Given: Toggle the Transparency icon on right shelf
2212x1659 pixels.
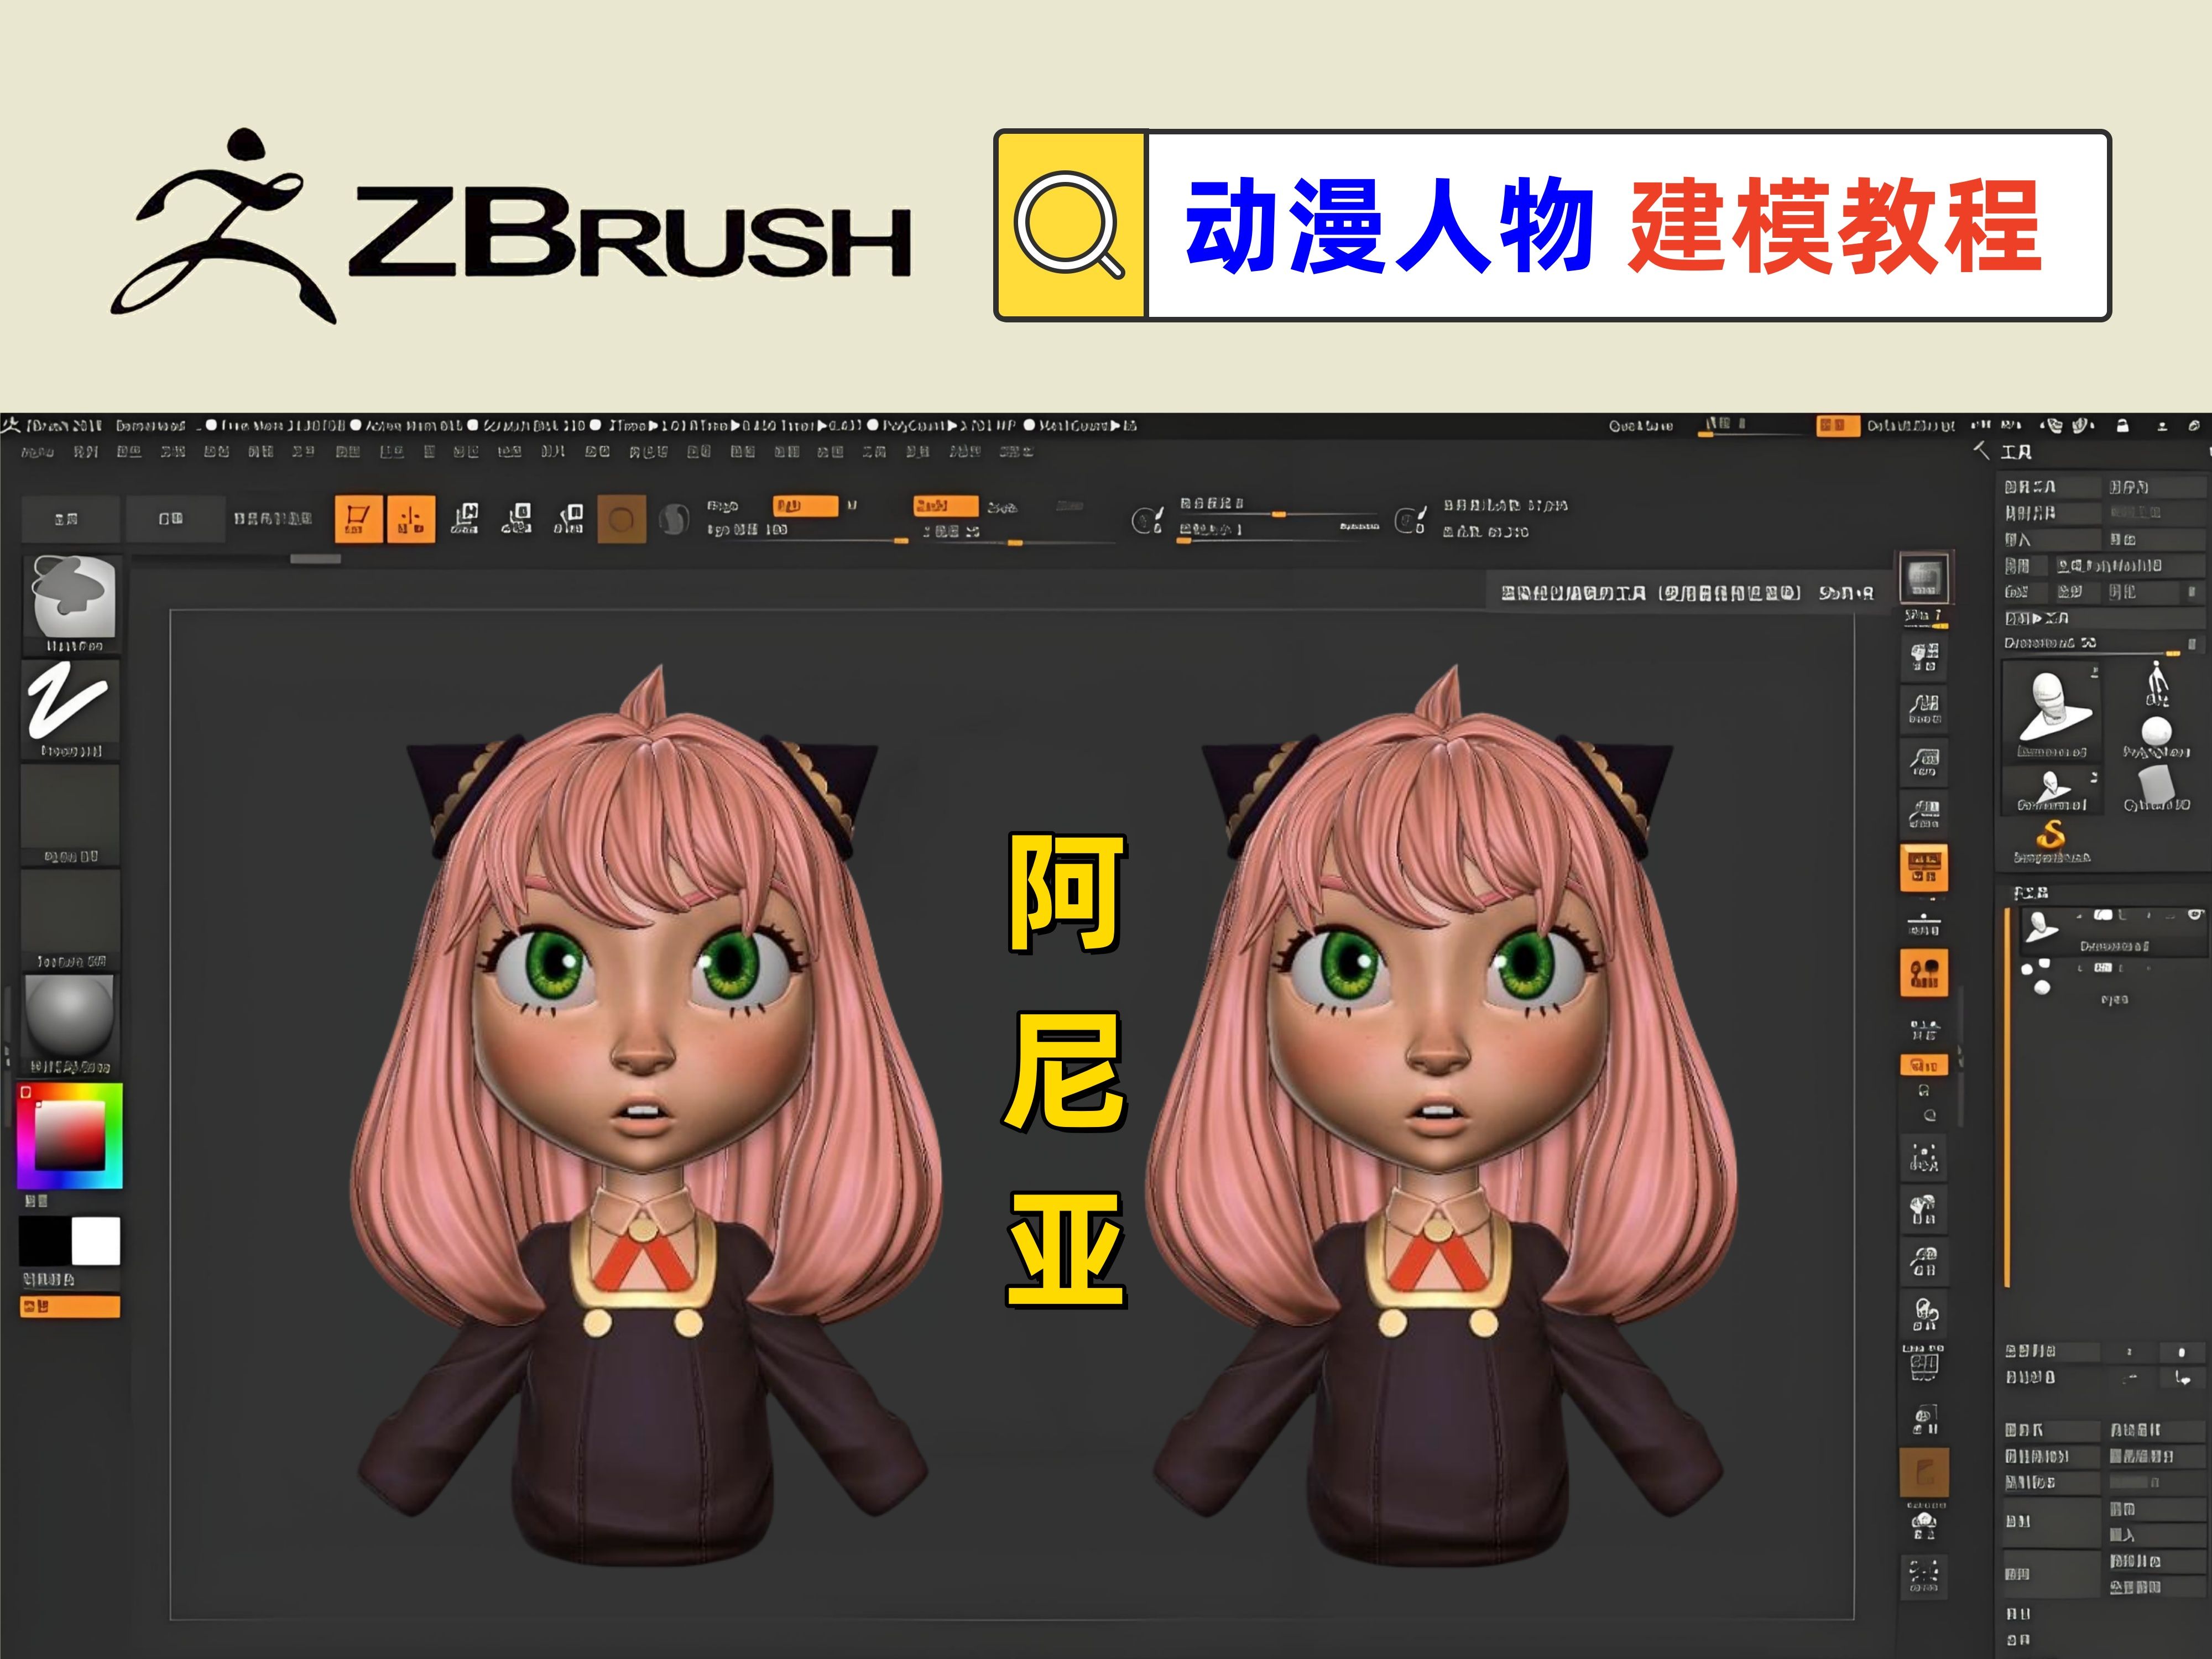Looking at the screenshot, I should click(1924, 1419).
